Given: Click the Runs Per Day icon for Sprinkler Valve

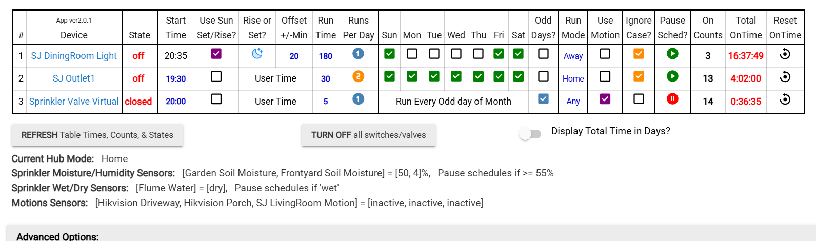Looking at the screenshot, I should click(359, 99).
